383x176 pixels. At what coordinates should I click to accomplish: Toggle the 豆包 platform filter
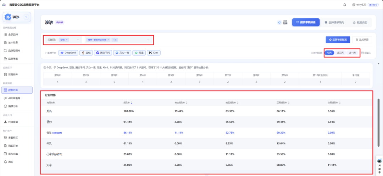click(86, 53)
